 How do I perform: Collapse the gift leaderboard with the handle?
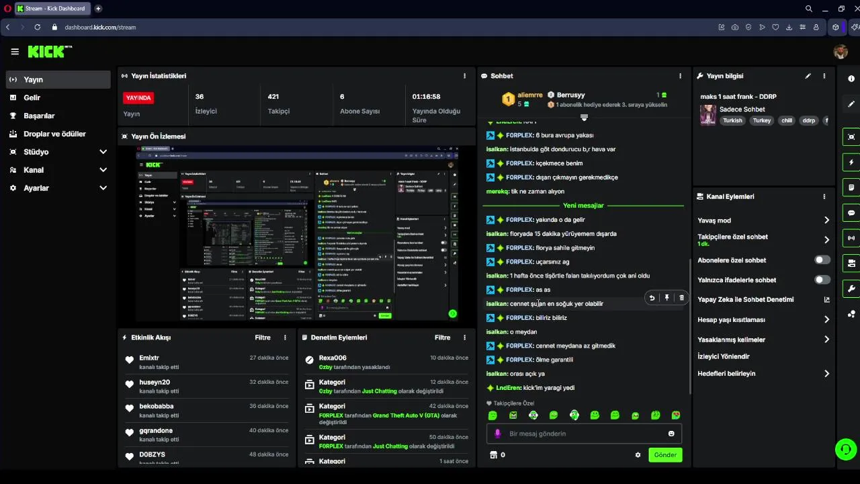click(584, 118)
